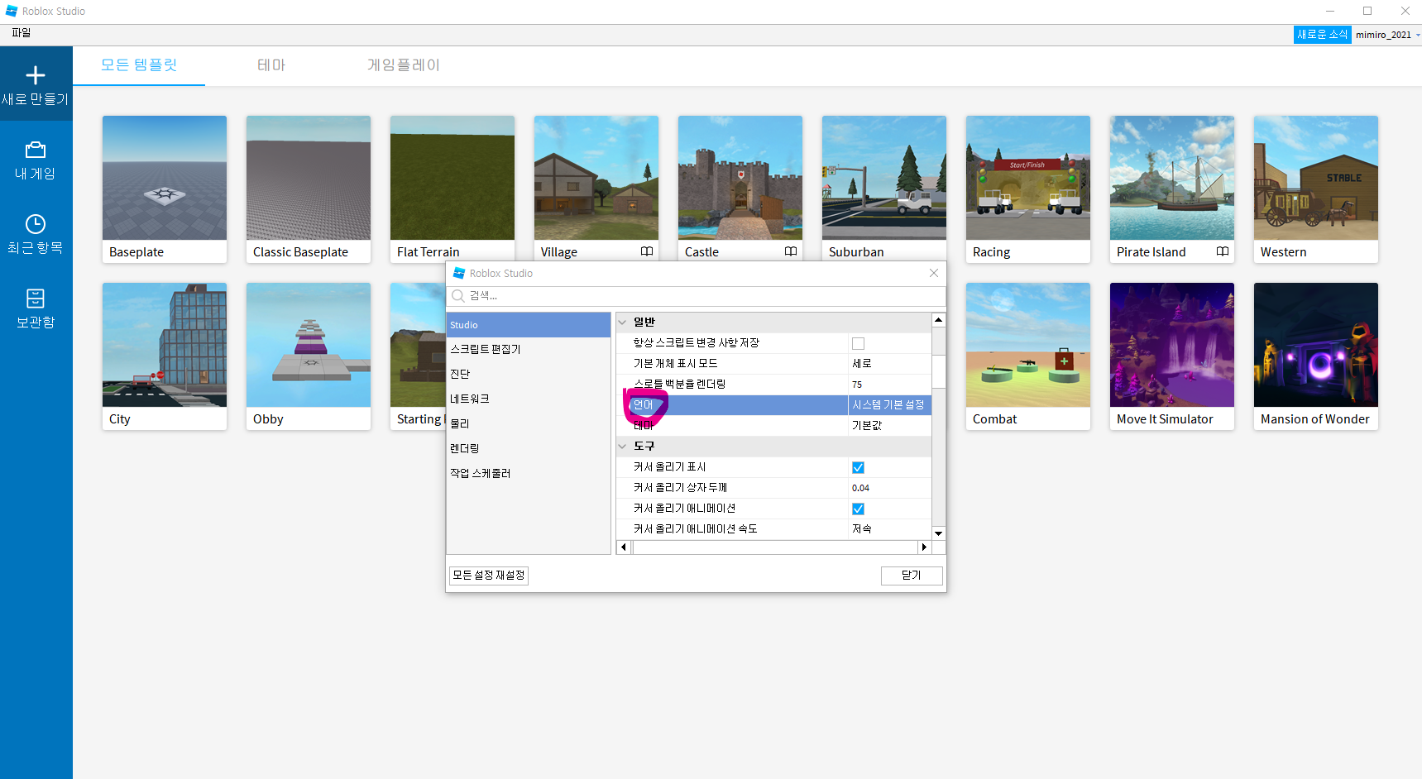The height and width of the screenshot is (779, 1422).
Task: Open 테마 value dropdown 기본값
Action: 890,425
